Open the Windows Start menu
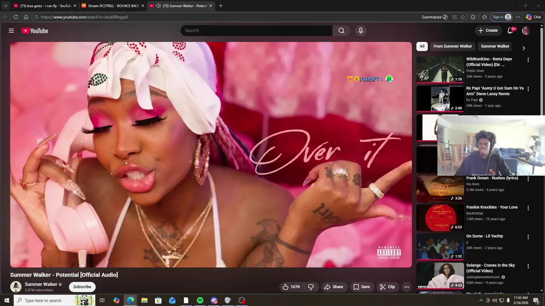Screen dimensions: 545x306 tap(7, 300)
